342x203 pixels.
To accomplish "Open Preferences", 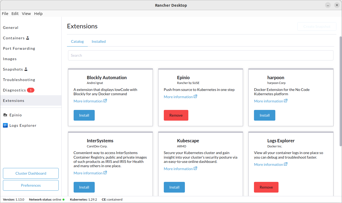I will [x=31, y=185].
